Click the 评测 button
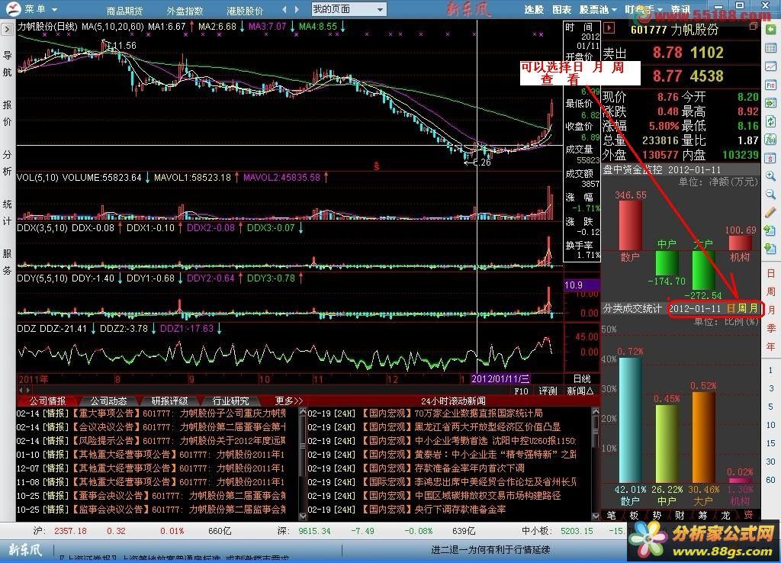781x563 pixels. [x=548, y=391]
